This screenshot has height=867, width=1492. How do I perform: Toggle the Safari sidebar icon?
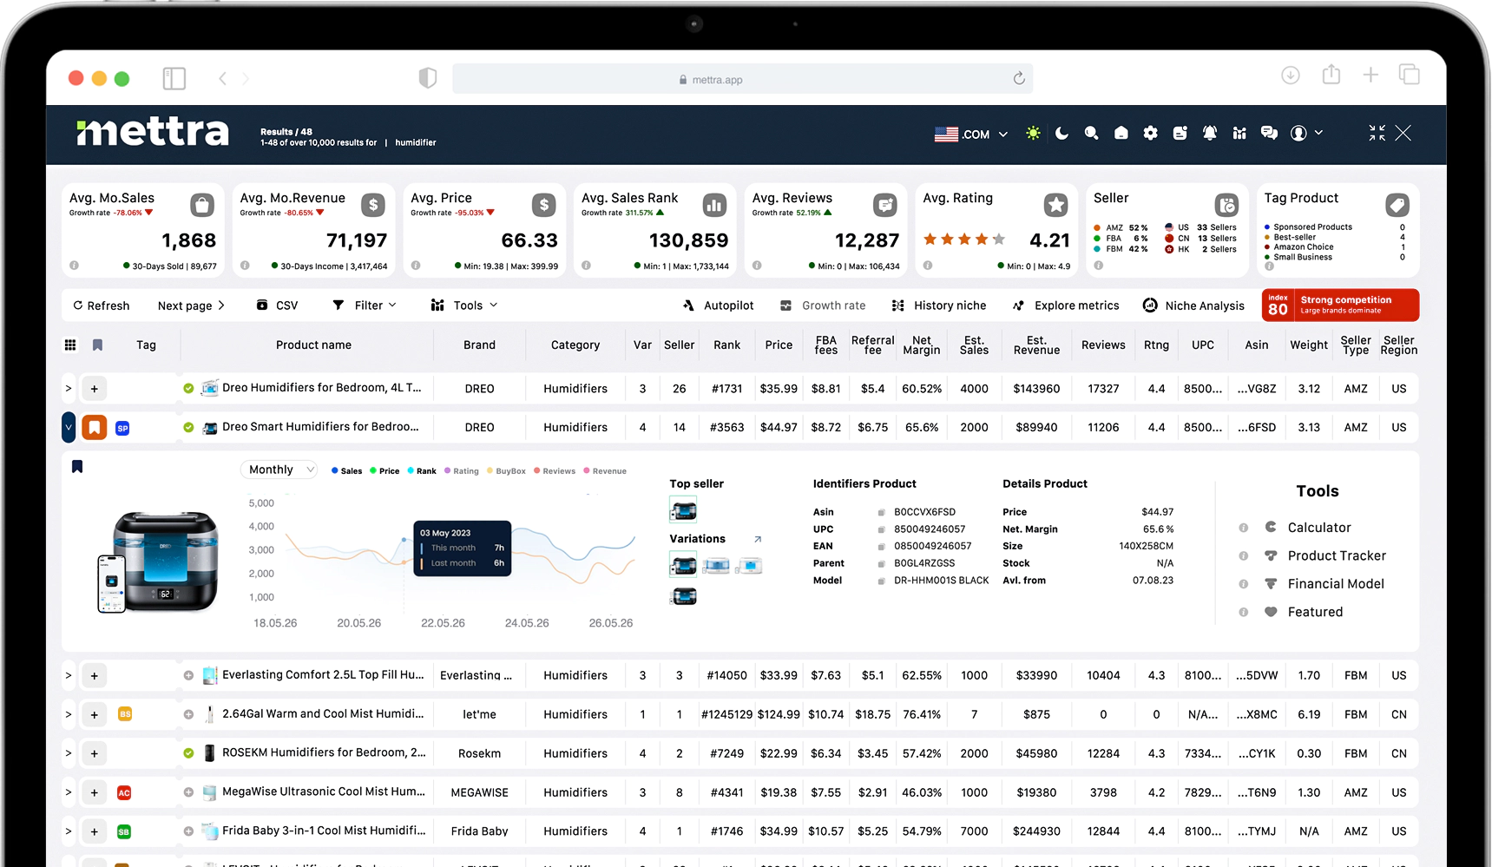(174, 78)
